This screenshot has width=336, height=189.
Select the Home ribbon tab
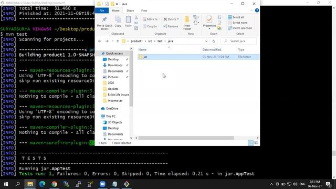coord(115,10)
